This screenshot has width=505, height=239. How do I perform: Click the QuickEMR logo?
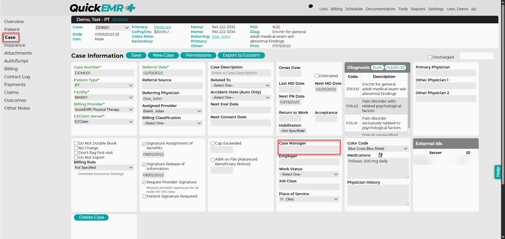(x=103, y=8)
